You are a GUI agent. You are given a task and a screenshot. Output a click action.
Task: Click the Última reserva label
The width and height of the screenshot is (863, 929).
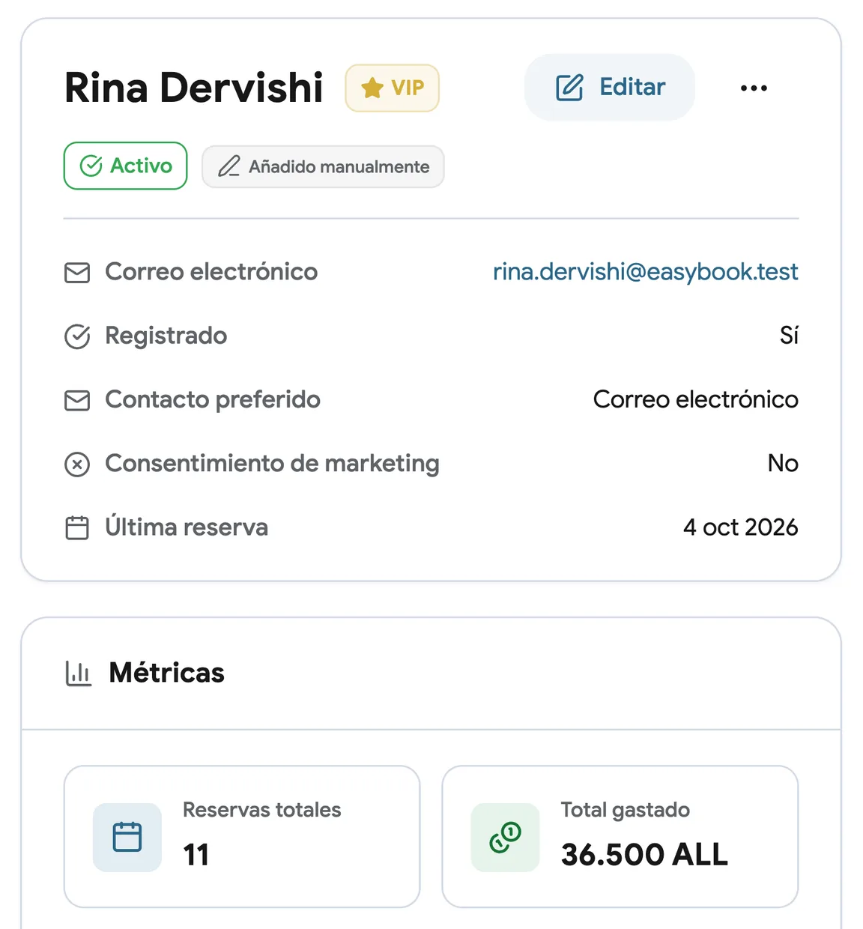(x=187, y=527)
